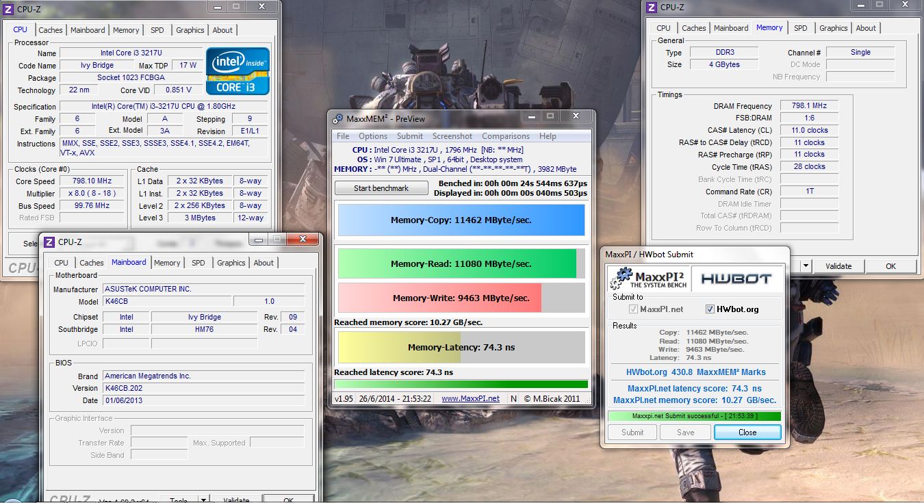
Task: Click the Manufacturer field ASUSTeK COMPUTER INC.
Action: (x=203, y=289)
